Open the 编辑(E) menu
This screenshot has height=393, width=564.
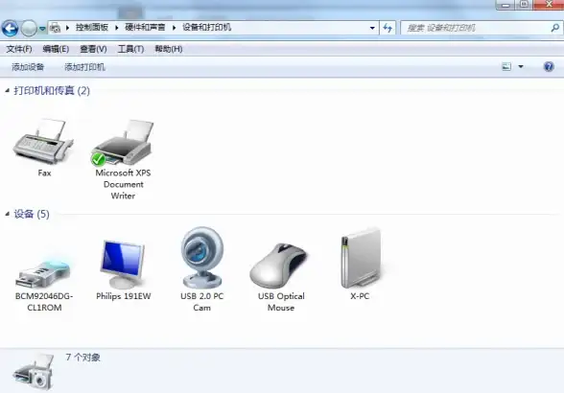56,49
